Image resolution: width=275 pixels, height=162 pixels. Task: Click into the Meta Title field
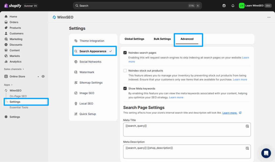click(x=187, y=130)
